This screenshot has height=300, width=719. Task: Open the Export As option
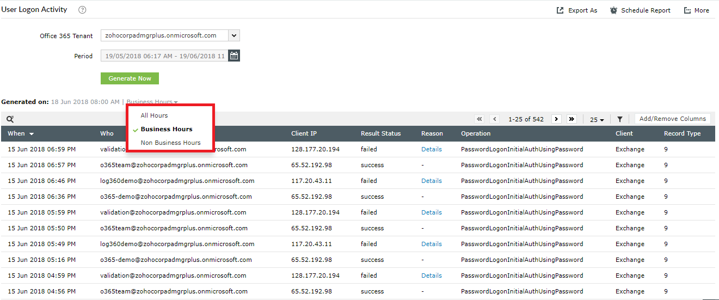(x=576, y=10)
